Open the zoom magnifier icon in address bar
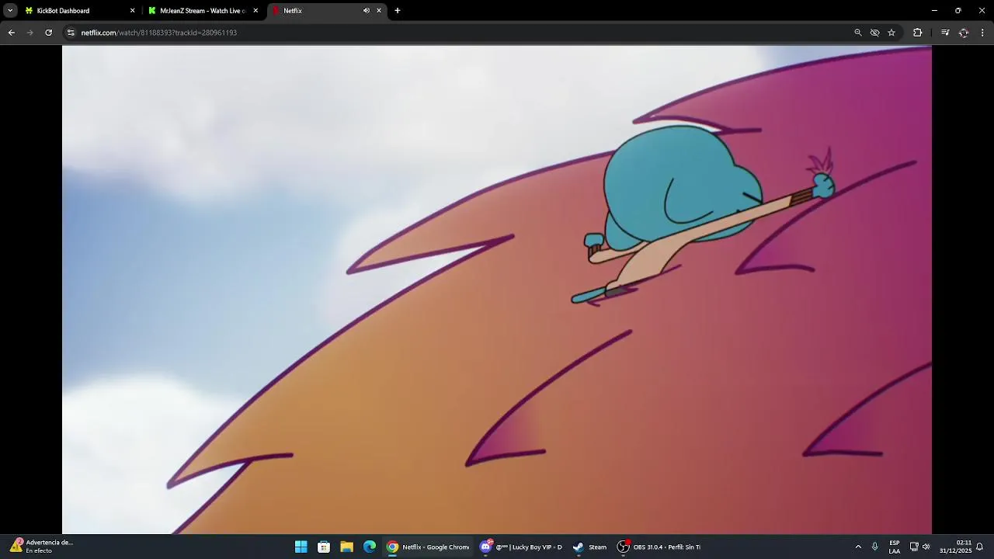Image resolution: width=994 pixels, height=559 pixels. (858, 33)
